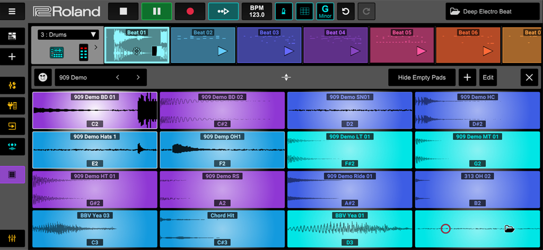
Task: Change the G Minor key setting
Action: [x=325, y=12]
